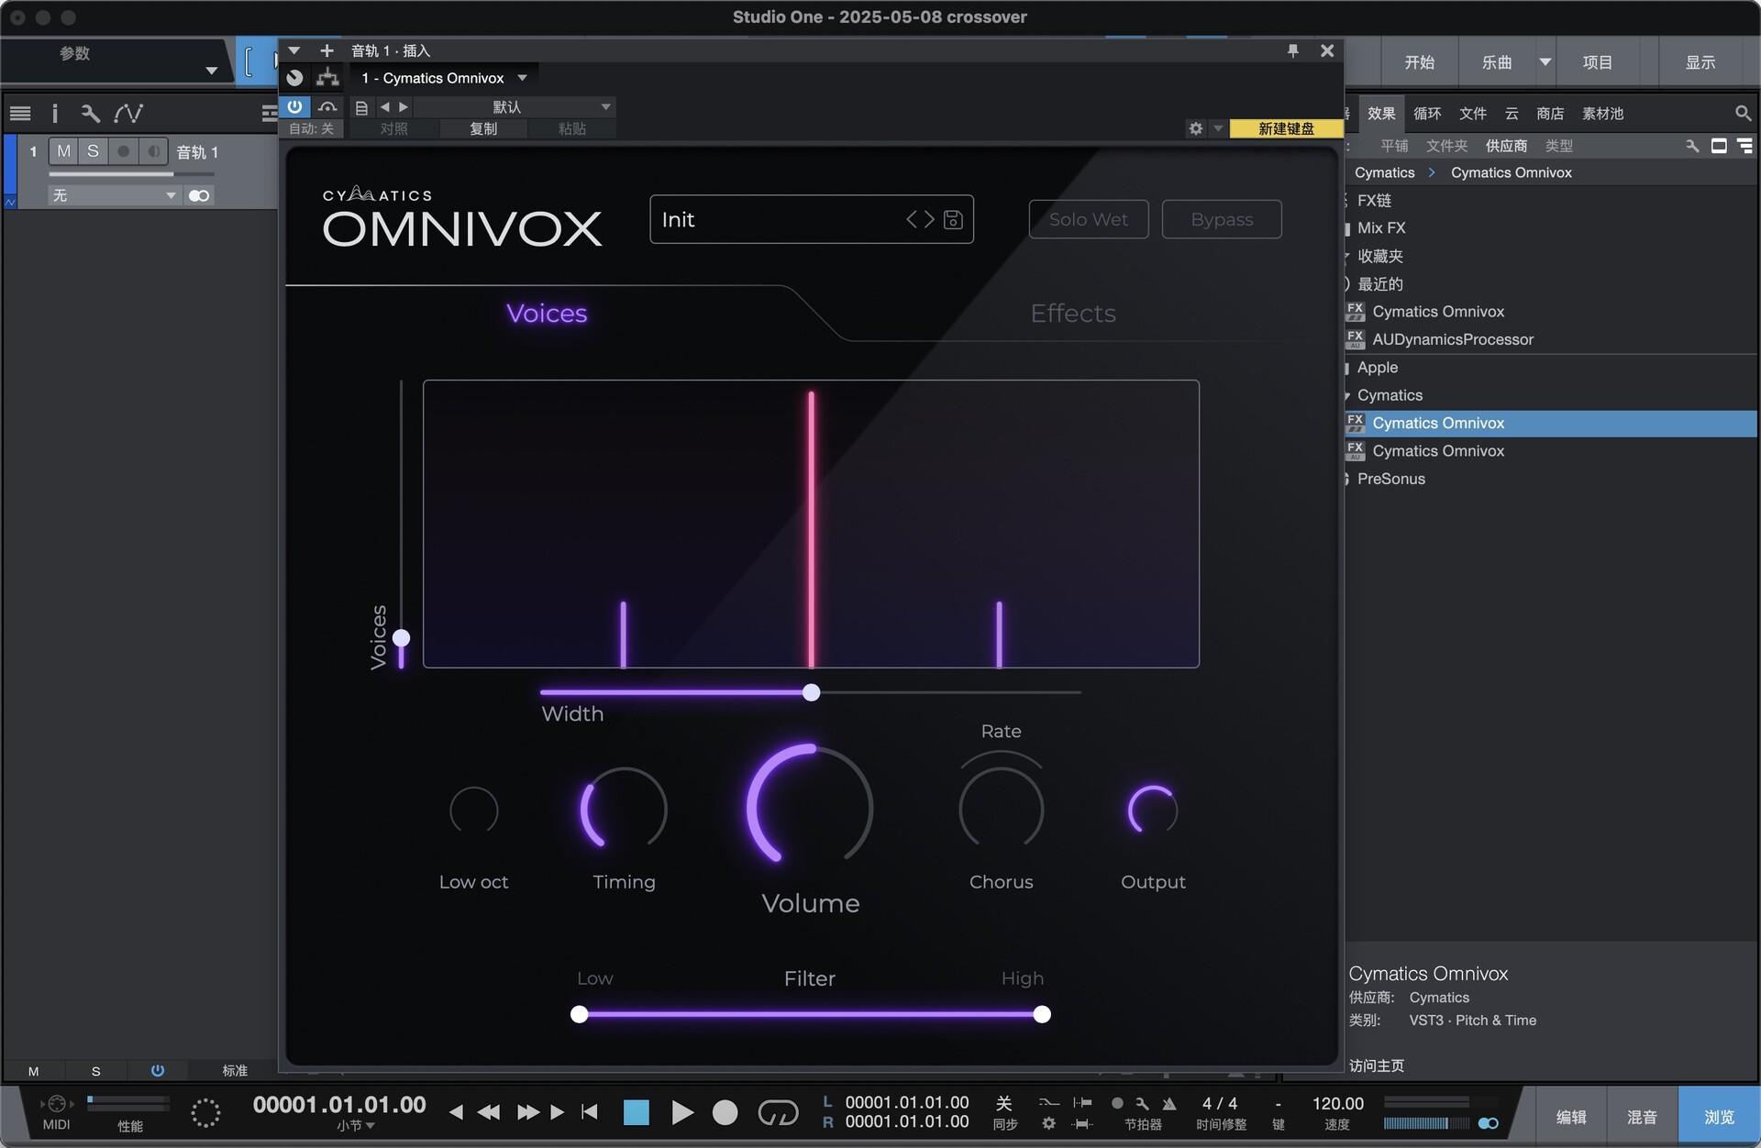1761x1148 pixels.
Task: Pin the plugin window
Action: pos(1293,50)
